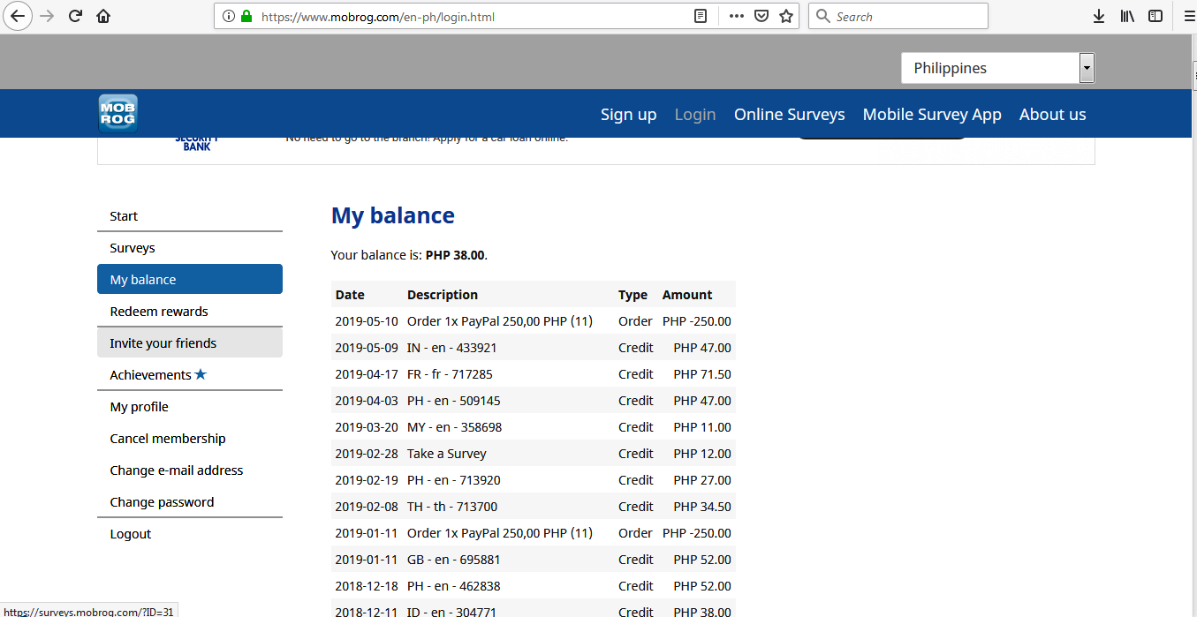This screenshot has height=617, width=1197.
Task: Open Firefox hamburger menu
Action: pos(1189,16)
